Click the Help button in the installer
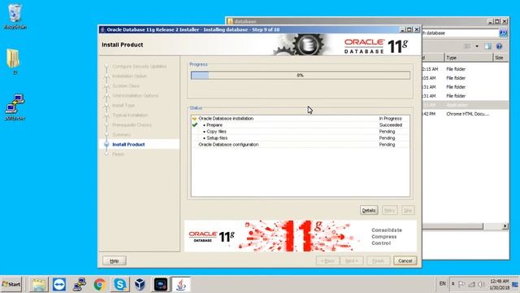 115,261
